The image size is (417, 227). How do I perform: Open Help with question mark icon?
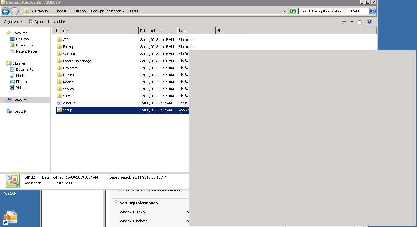369,22
